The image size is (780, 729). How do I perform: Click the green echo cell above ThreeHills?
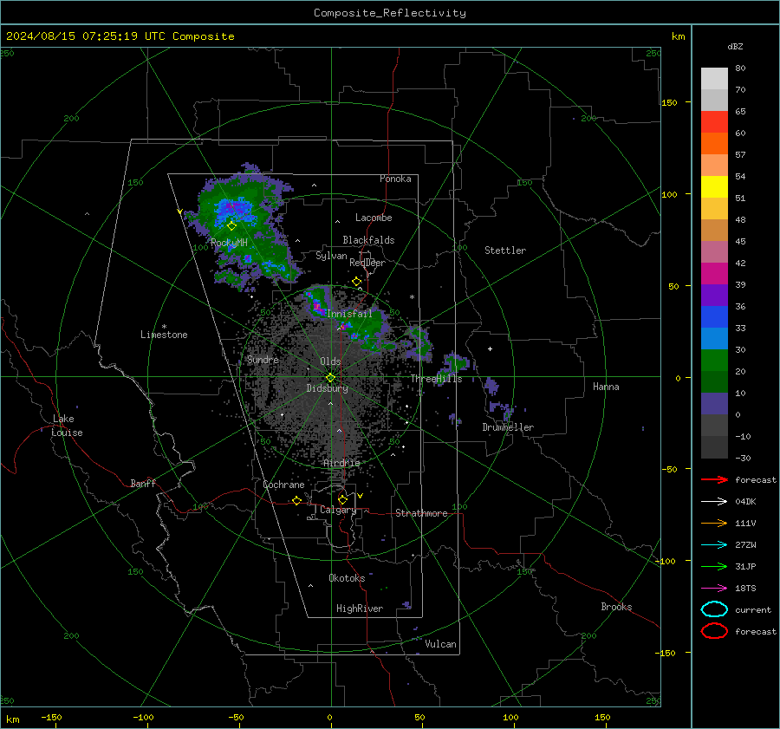coord(455,364)
